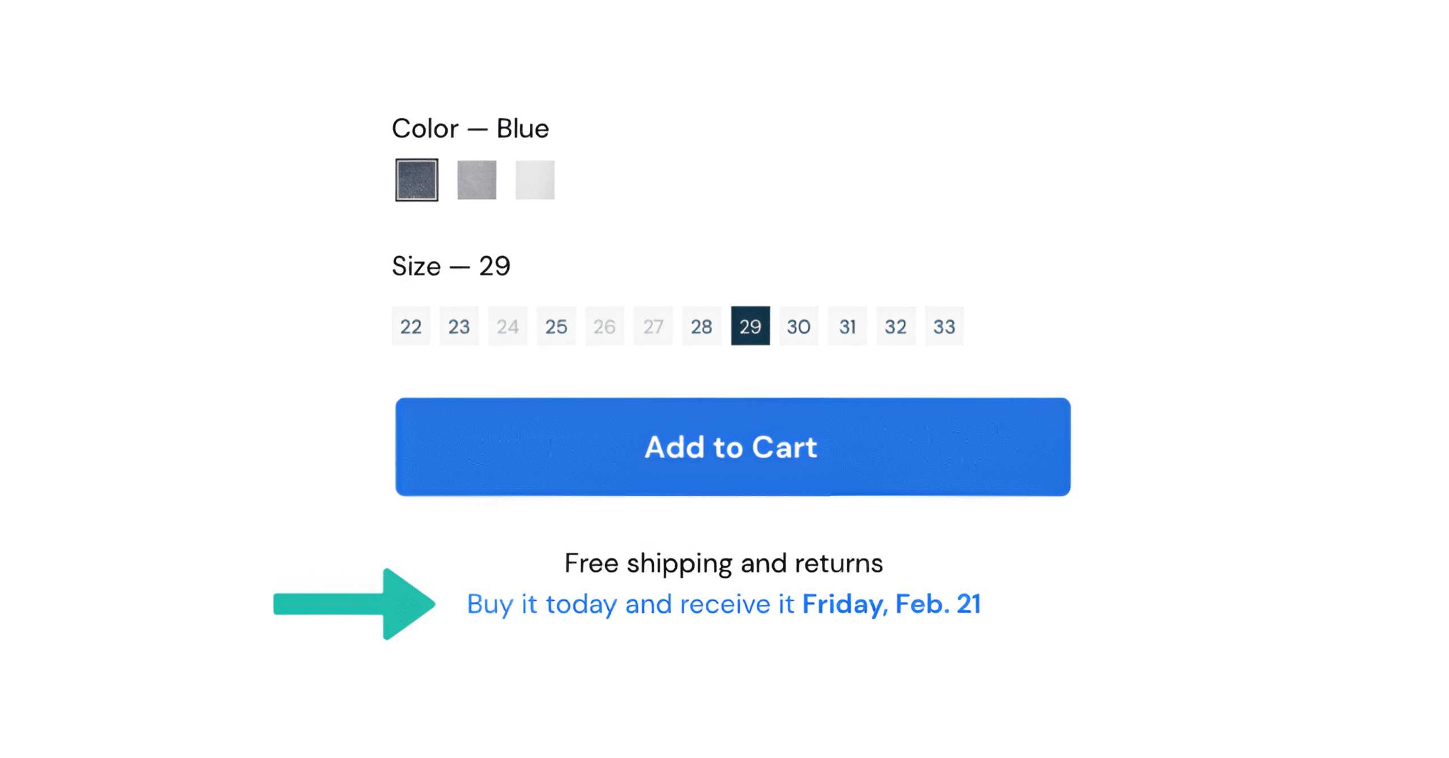Choose the Gray fabric swatch
This screenshot has height=758, width=1449.
477,180
